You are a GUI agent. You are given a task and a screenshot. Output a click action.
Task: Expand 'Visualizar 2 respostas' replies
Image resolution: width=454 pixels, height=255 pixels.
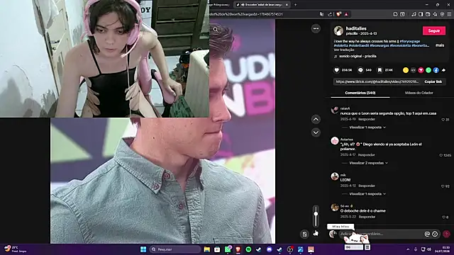pos(368,163)
